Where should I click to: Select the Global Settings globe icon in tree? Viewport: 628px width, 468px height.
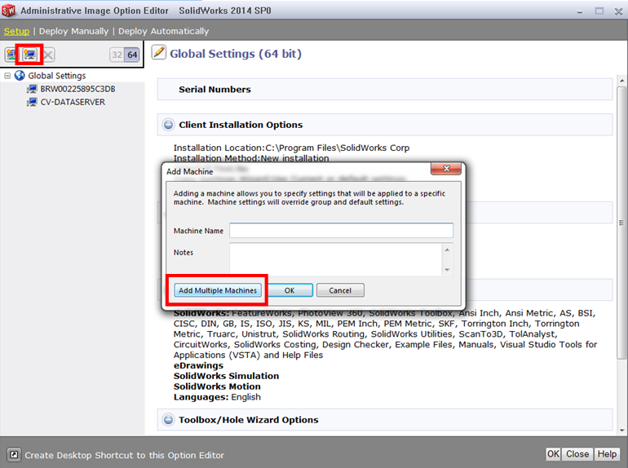[x=20, y=75]
